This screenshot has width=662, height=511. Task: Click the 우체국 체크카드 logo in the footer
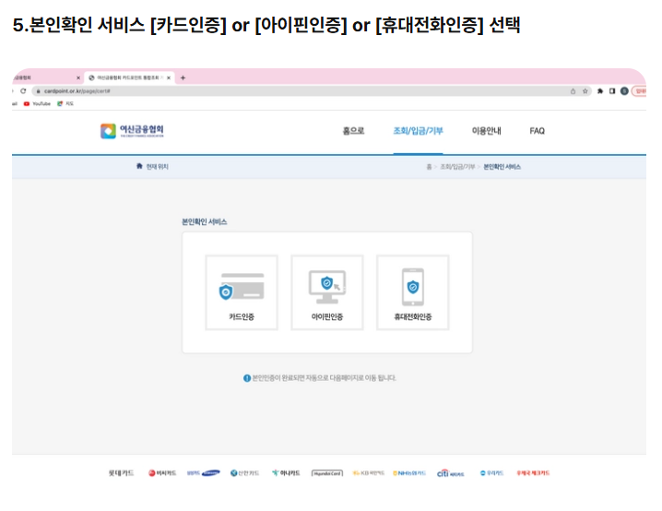tap(533, 473)
